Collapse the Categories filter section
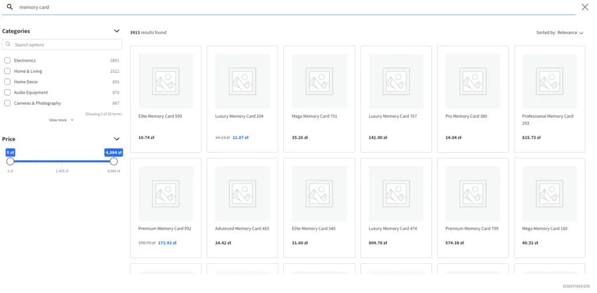This screenshot has width=597, height=293. point(117,31)
